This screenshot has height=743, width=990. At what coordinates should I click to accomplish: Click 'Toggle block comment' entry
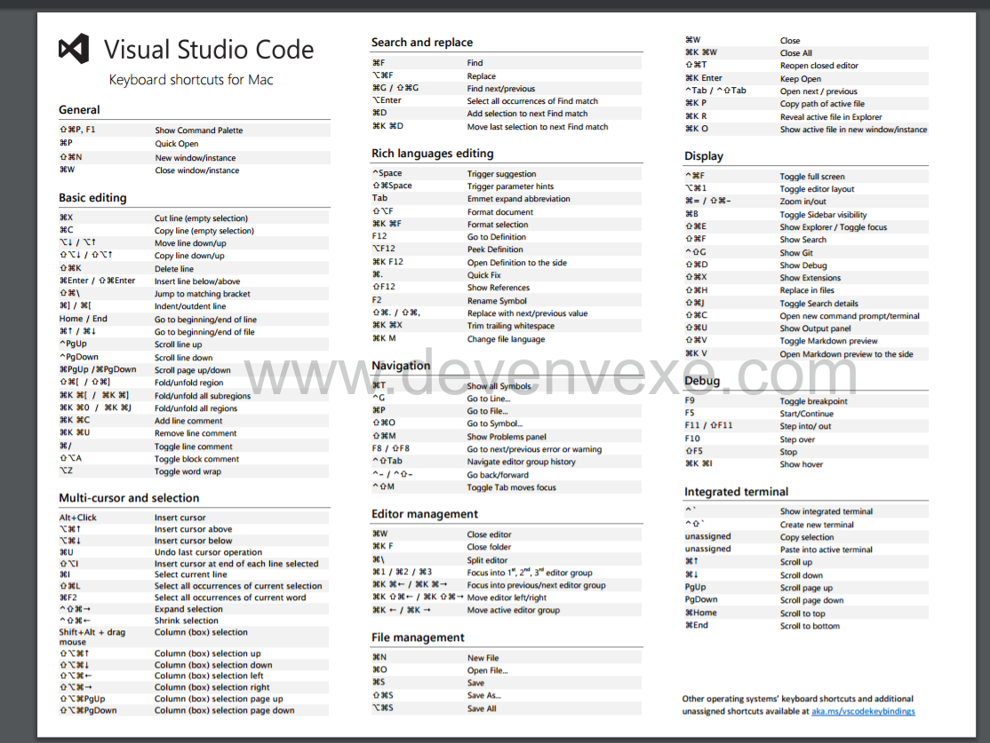pyautogui.click(x=196, y=459)
